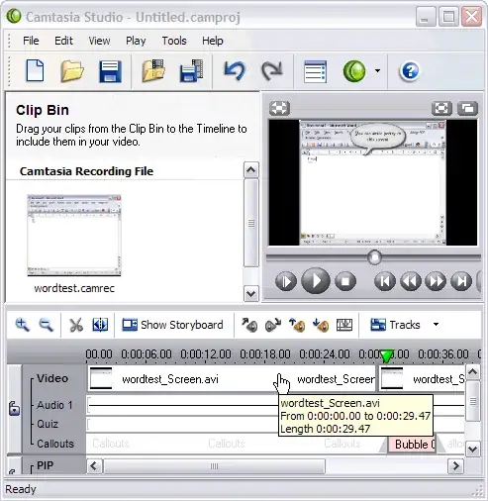Open project using the folder icon

pyautogui.click(x=72, y=71)
